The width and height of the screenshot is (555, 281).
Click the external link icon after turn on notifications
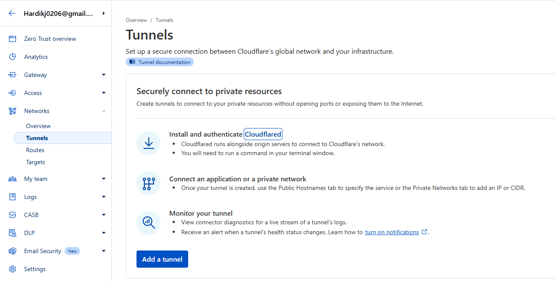(425, 232)
